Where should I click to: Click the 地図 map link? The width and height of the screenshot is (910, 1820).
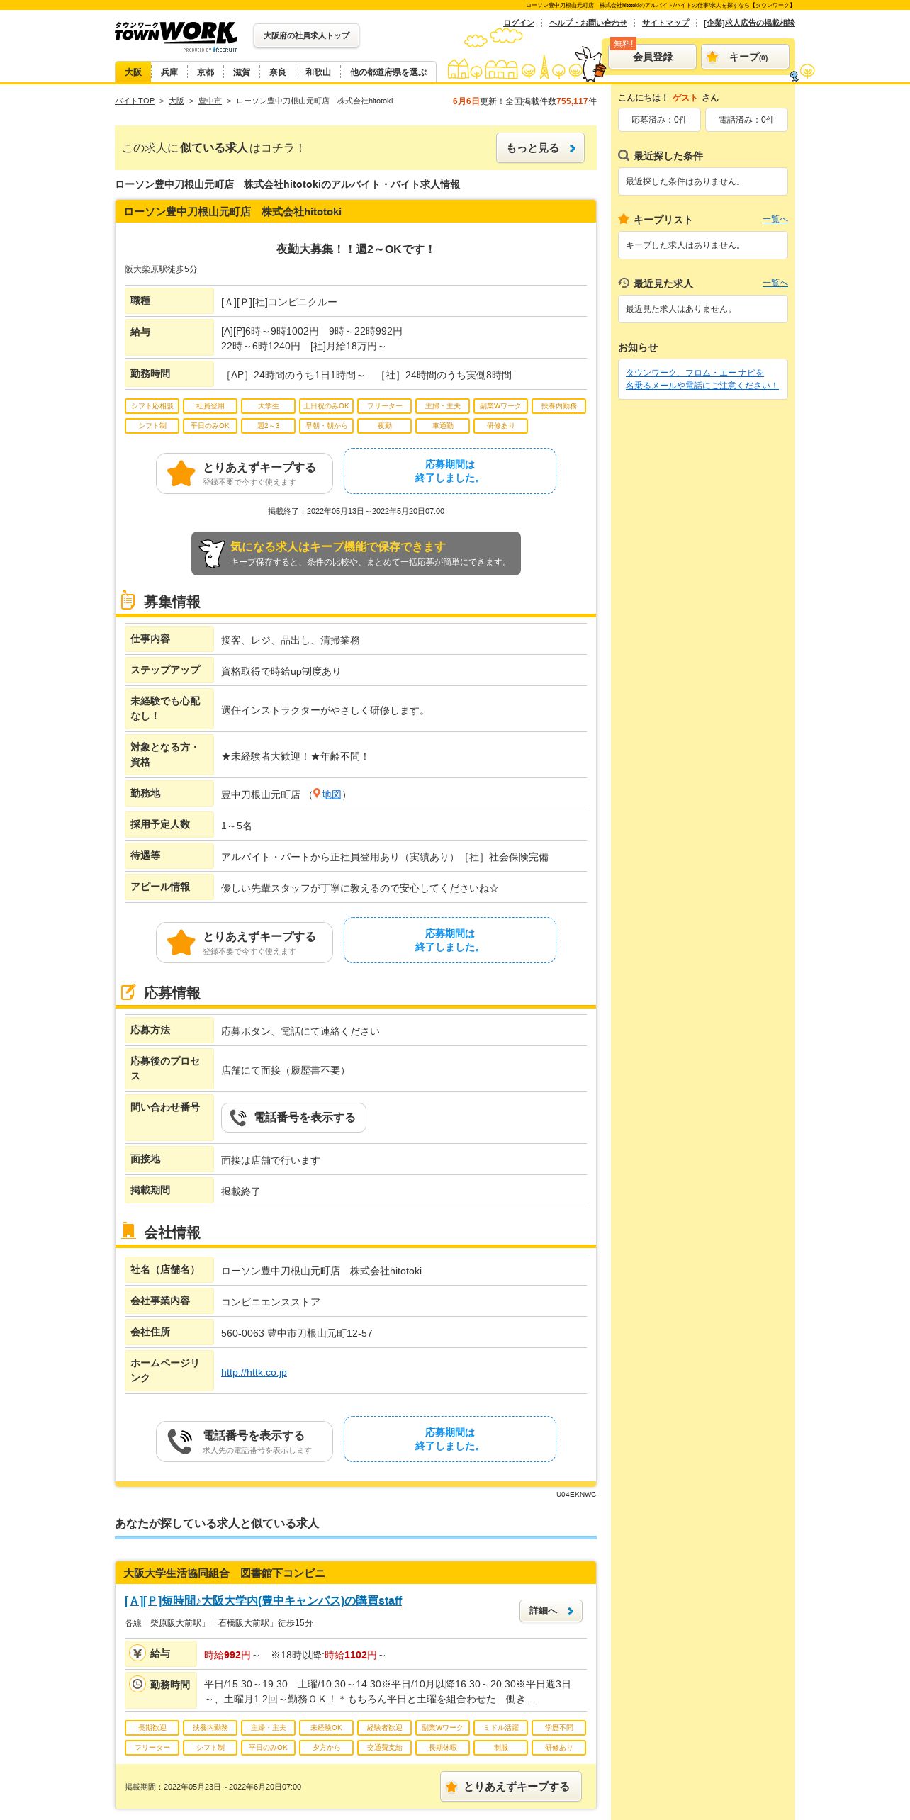[x=332, y=795]
